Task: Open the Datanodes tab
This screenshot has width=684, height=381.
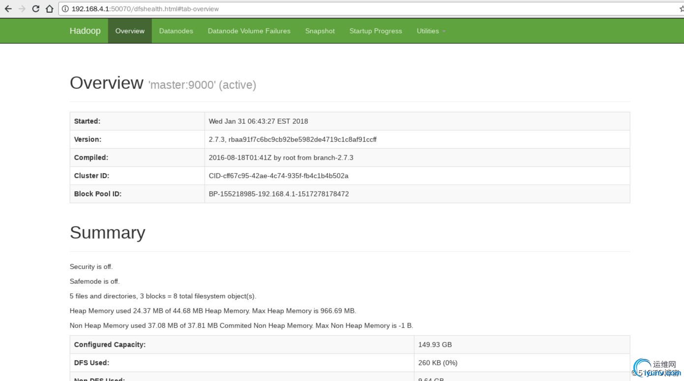Action: tap(176, 31)
